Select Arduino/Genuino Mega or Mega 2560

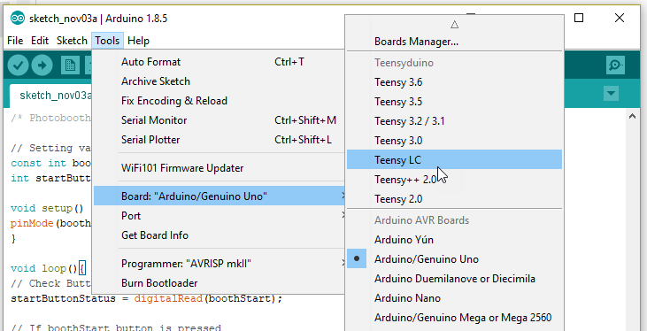(454, 318)
